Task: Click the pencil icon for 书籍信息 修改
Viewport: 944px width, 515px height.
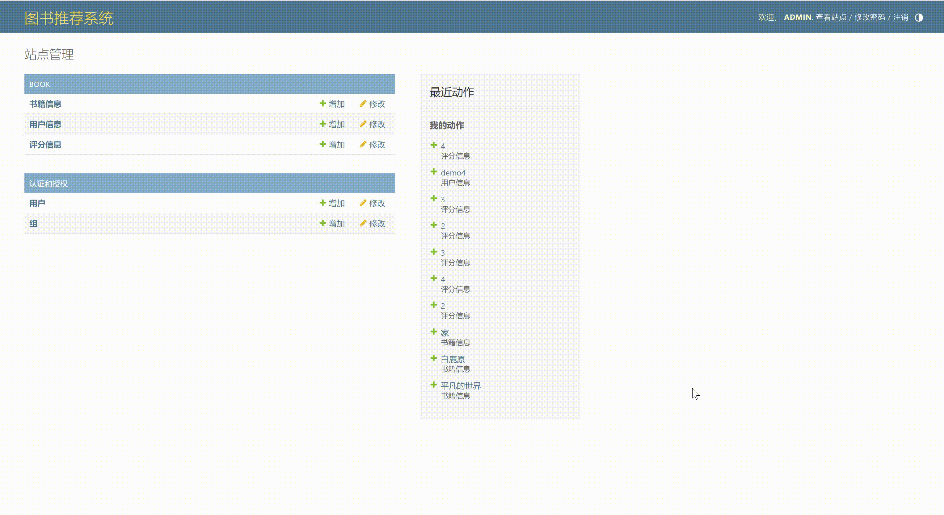Action: click(363, 104)
